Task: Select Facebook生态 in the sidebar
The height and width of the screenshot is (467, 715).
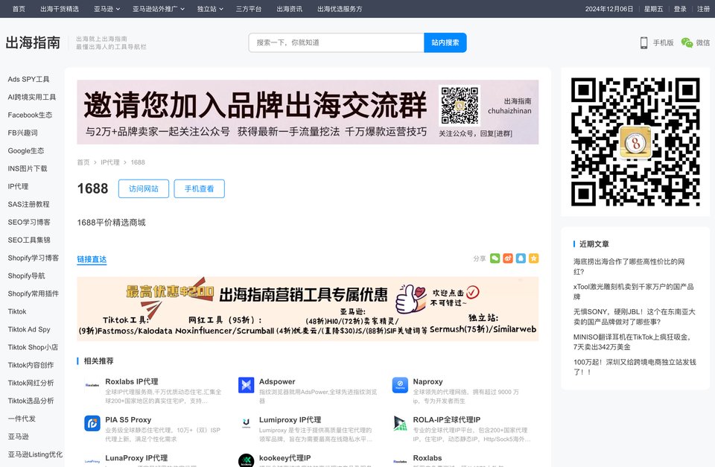Action: (30, 115)
